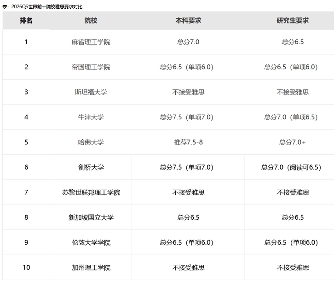Click the 伦敦大学学院 cell
Image resolution: width=334 pixels, height=281 pixels.
91,242
